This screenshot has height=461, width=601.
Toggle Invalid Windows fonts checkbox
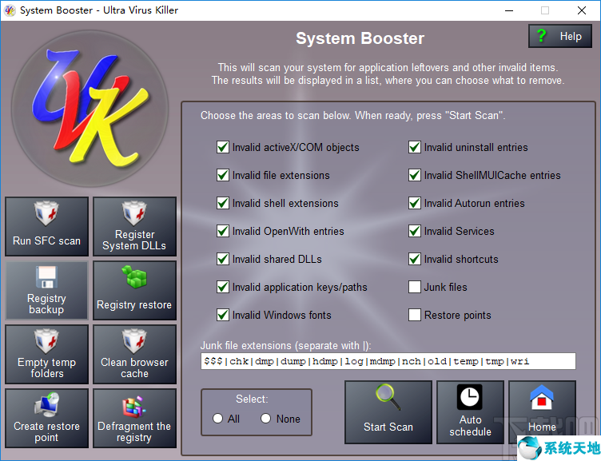pos(223,315)
